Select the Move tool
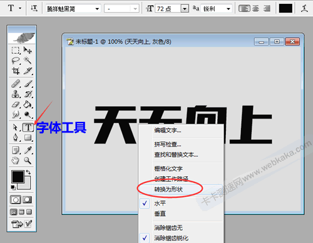The height and width of the screenshot is (243, 313). [x=28, y=50]
